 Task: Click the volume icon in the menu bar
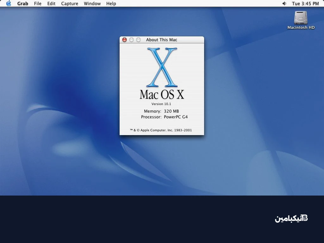click(284, 3)
